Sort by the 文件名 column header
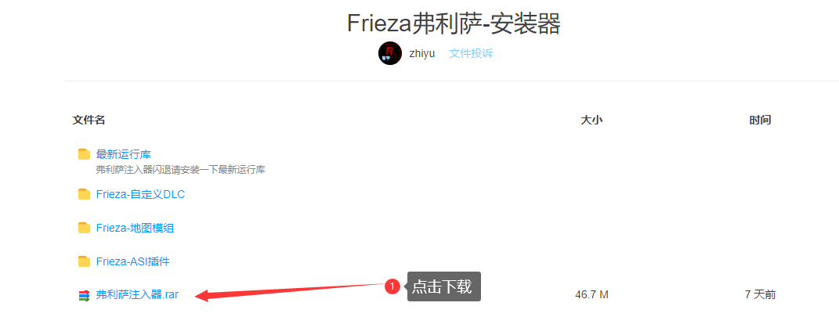Image resolution: width=839 pixels, height=317 pixels. pyautogui.click(x=89, y=121)
